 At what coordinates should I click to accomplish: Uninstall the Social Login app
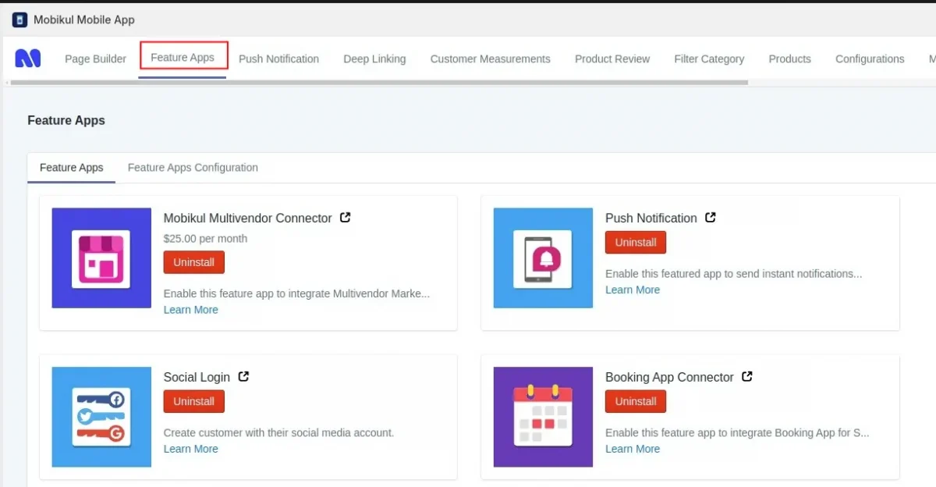click(193, 401)
